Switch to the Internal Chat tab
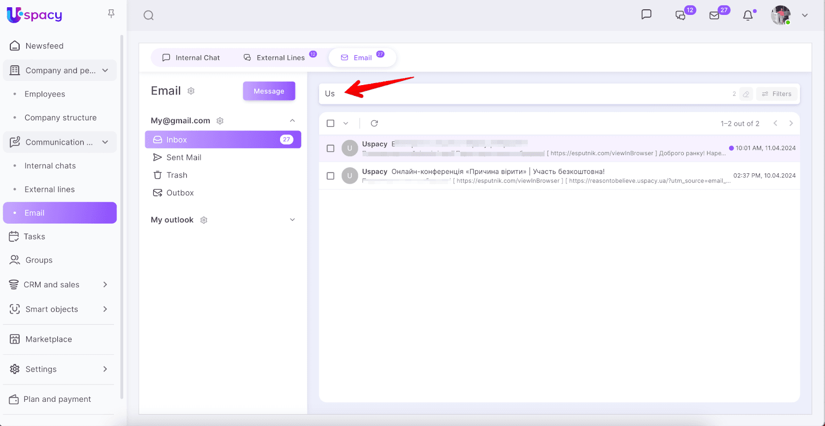Viewport: 825px width, 426px height. (191, 58)
